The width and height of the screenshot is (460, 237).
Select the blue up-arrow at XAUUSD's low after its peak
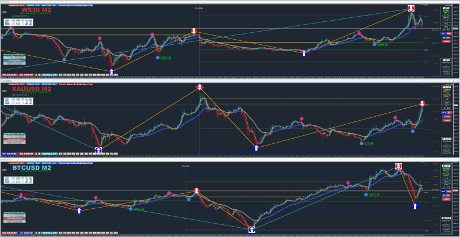point(256,148)
